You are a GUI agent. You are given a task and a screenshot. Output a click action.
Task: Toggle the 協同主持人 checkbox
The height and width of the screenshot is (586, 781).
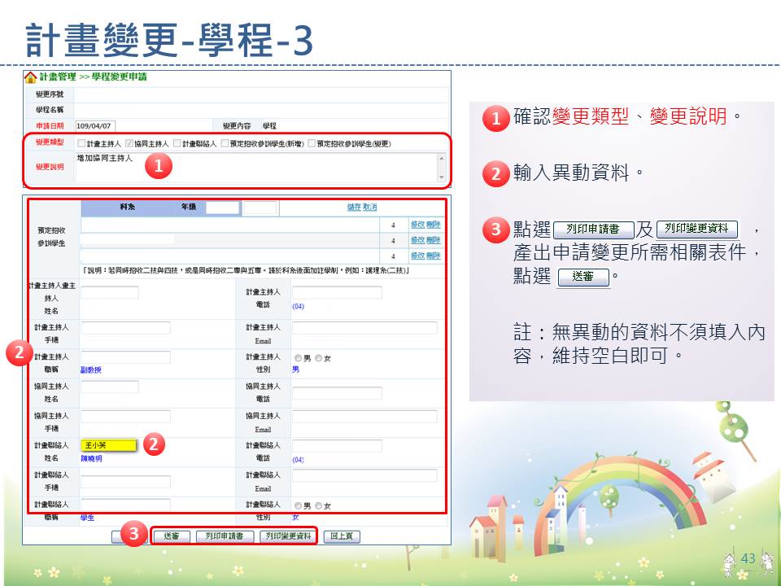[x=129, y=144]
